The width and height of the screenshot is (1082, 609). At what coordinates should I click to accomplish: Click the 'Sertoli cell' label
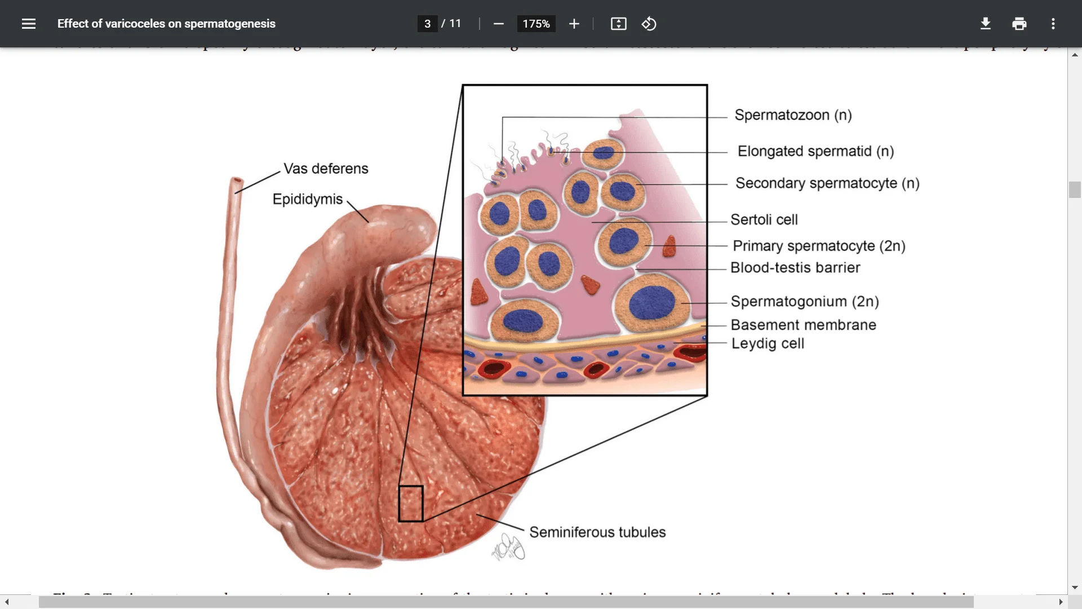click(764, 219)
